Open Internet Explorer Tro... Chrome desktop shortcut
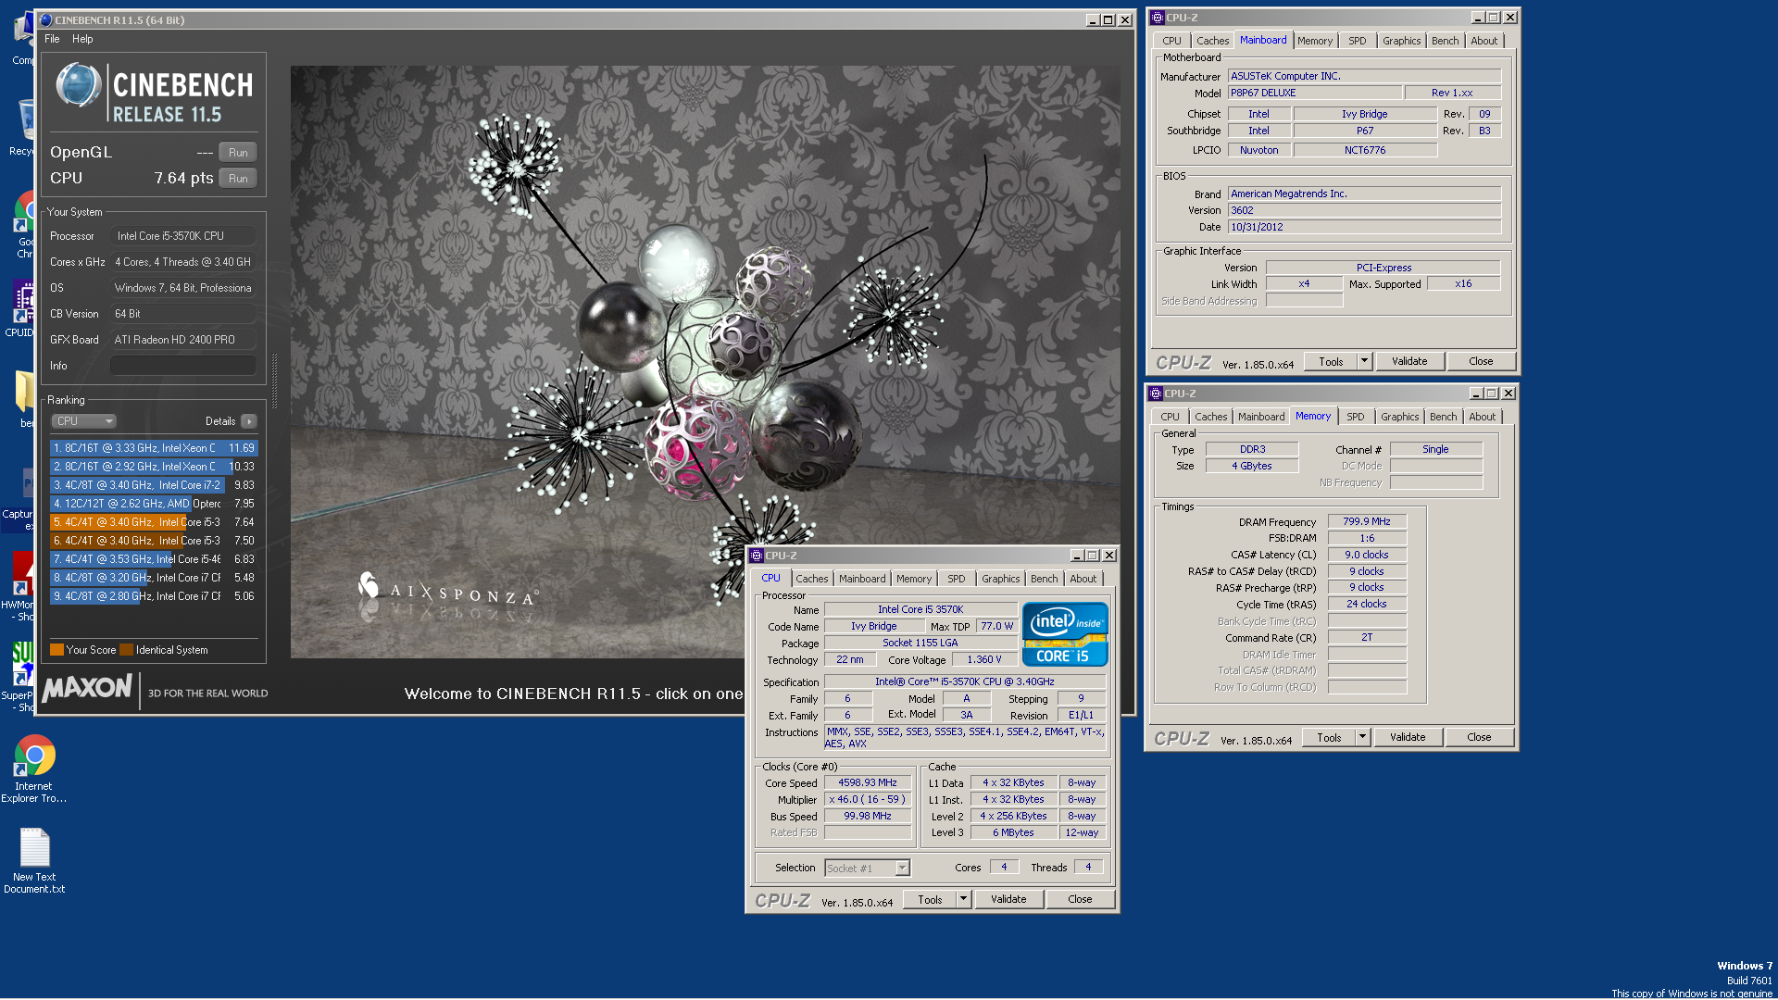Screen dimensions: 1778x1000 tap(34, 769)
